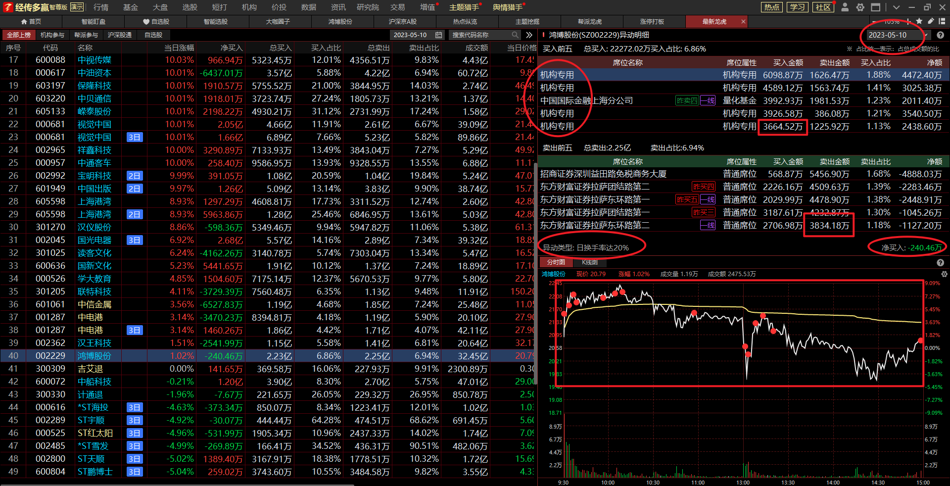Switch chart to 分时图 view
This screenshot has height=486, width=950.
pyautogui.click(x=556, y=262)
